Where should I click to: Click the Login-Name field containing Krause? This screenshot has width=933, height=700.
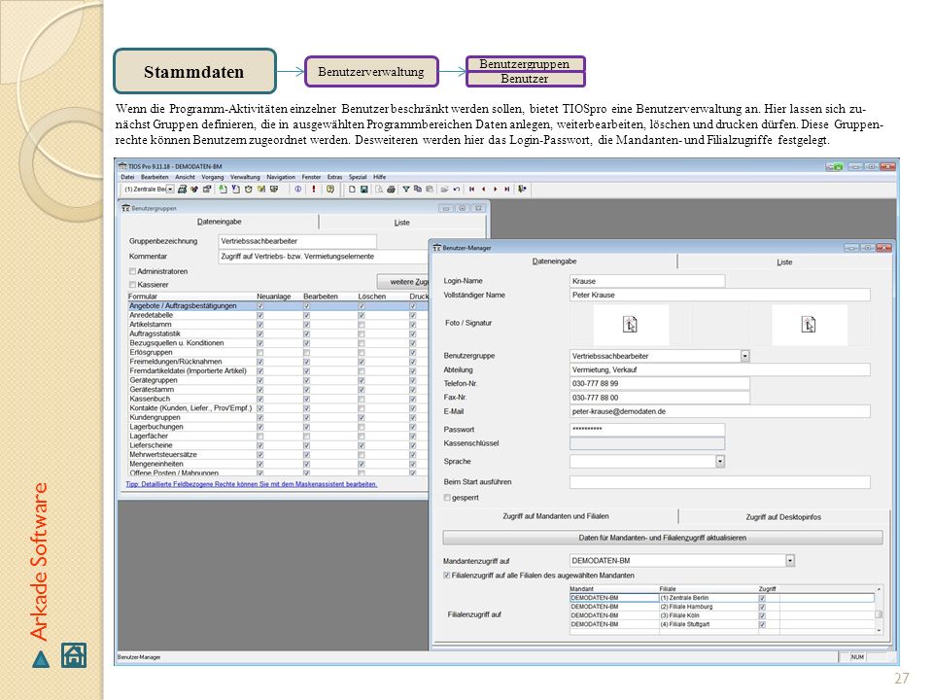(647, 281)
